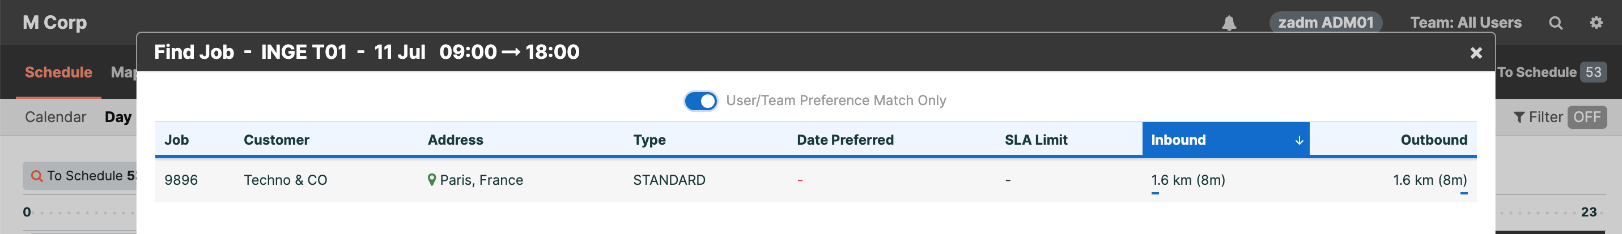Open the zadm ADM01 user badge
Viewport: 1622px width, 234px height.
coord(1325,23)
